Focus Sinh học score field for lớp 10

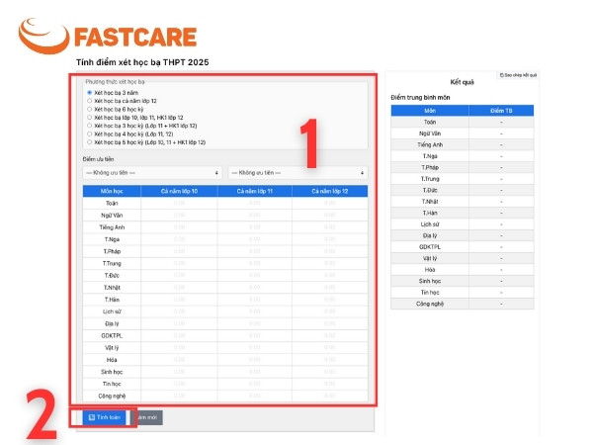click(179, 372)
